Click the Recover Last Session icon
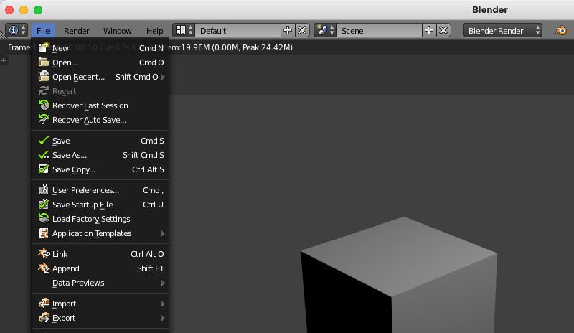574x333 pixels. 44,105
